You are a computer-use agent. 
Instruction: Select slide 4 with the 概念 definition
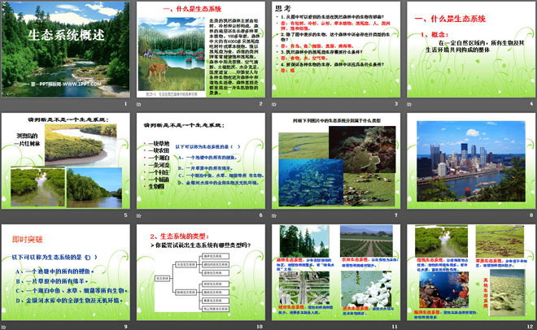click(471, 50)
